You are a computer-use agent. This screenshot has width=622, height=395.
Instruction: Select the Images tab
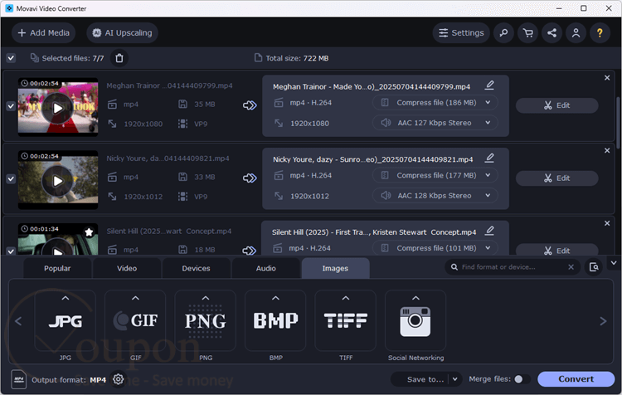336,268
